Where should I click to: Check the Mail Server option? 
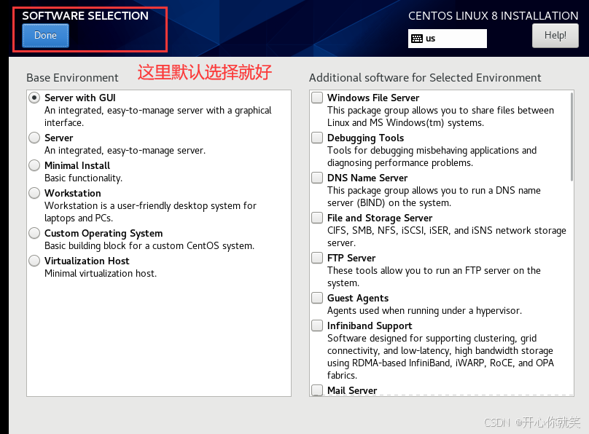[317, 390]
